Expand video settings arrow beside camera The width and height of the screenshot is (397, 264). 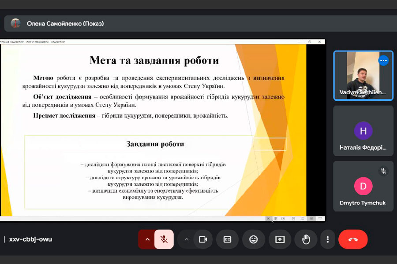click(186, 239)
